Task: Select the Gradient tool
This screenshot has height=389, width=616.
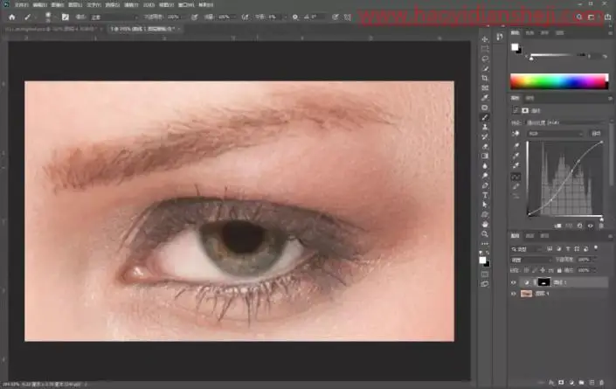Action: 485,156
